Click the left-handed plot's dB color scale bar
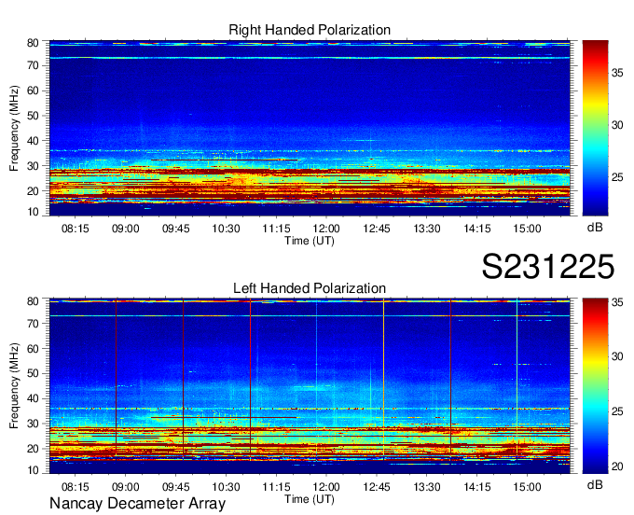 coord(595,385)
